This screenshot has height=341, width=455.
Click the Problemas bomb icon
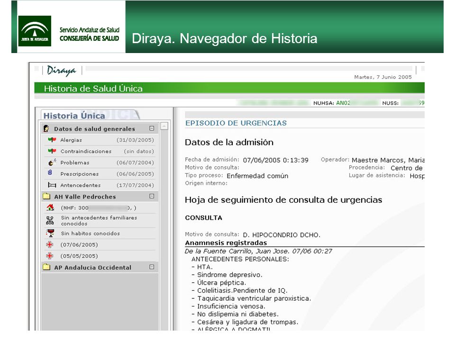[52, 162]
